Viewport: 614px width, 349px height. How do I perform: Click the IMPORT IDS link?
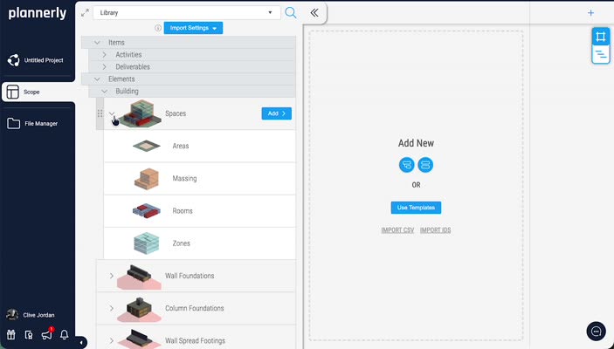click(436, 230)
